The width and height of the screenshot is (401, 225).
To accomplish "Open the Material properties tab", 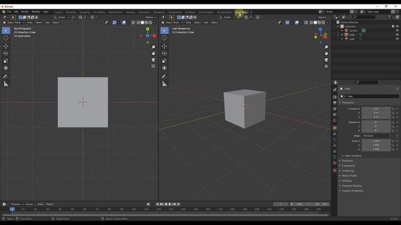I will tap(335, 163).
